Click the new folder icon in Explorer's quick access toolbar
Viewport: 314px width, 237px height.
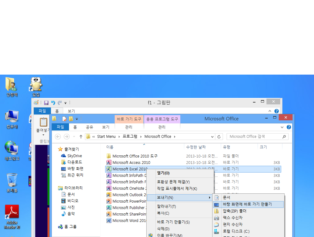pyautogui.click(x=71, y=119)
